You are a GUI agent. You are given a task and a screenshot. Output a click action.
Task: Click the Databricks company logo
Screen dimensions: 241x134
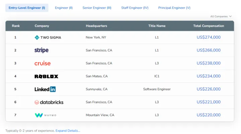(x=49, y=102)
